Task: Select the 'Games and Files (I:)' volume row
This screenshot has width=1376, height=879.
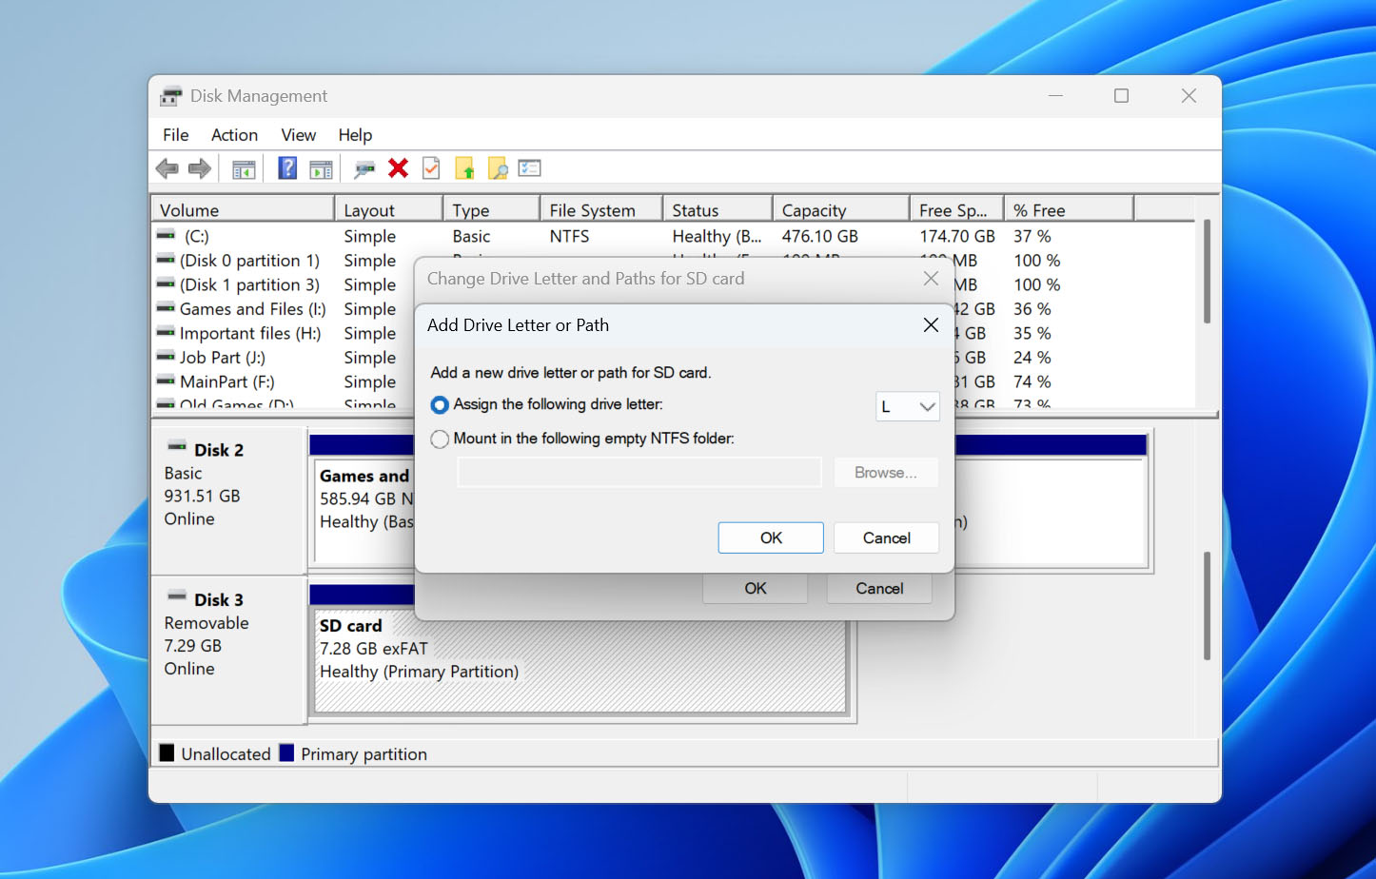Action: click(x=252, y=308)
